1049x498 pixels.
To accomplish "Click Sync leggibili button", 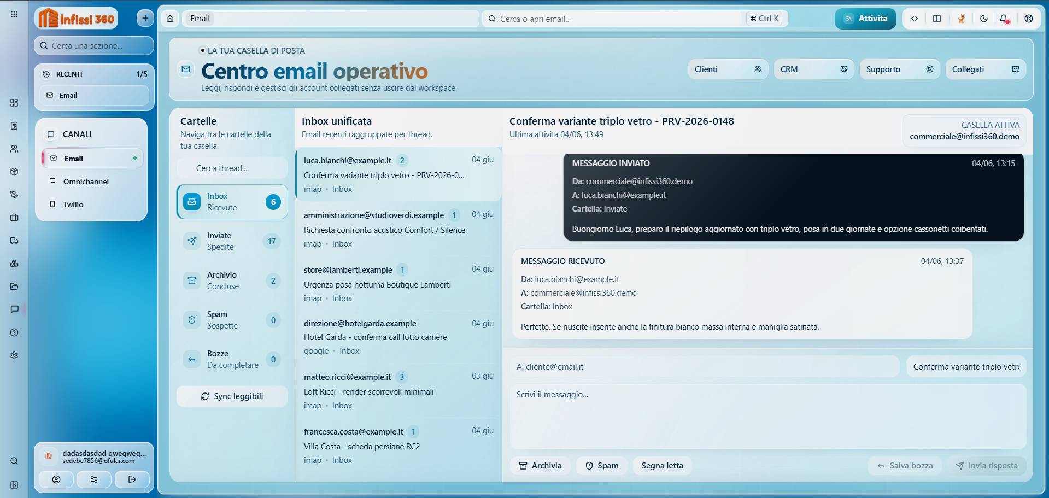I will [x=232, y=396].
